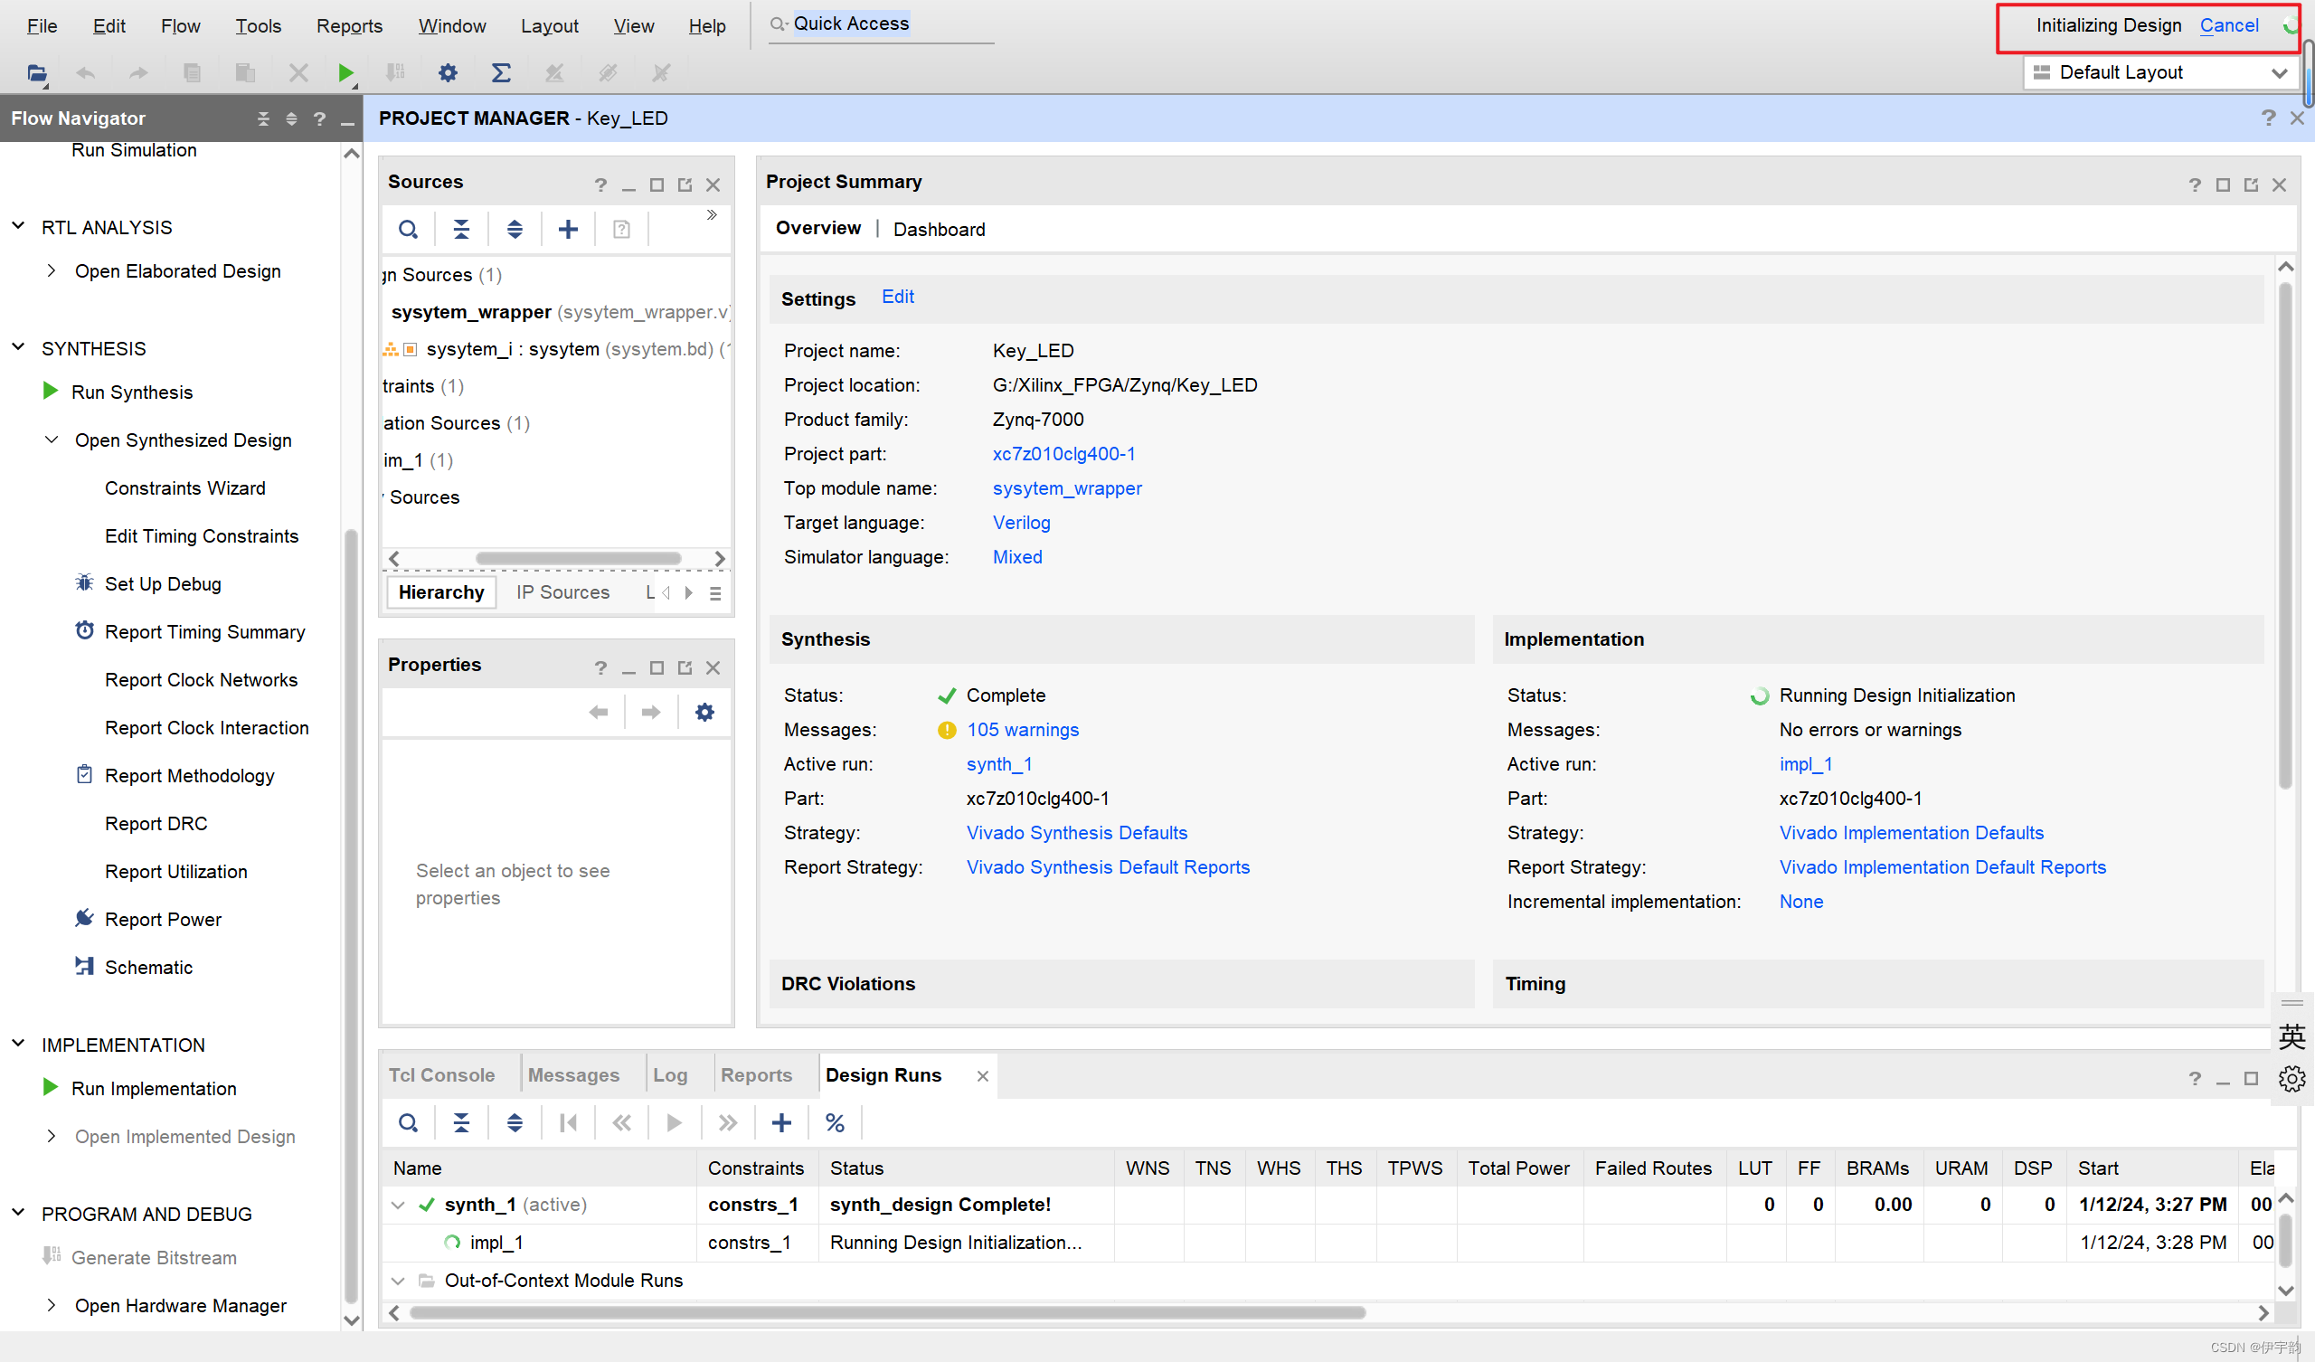Open Settings gear in main toolbar

pyautogui.click(x=448, y=72)
